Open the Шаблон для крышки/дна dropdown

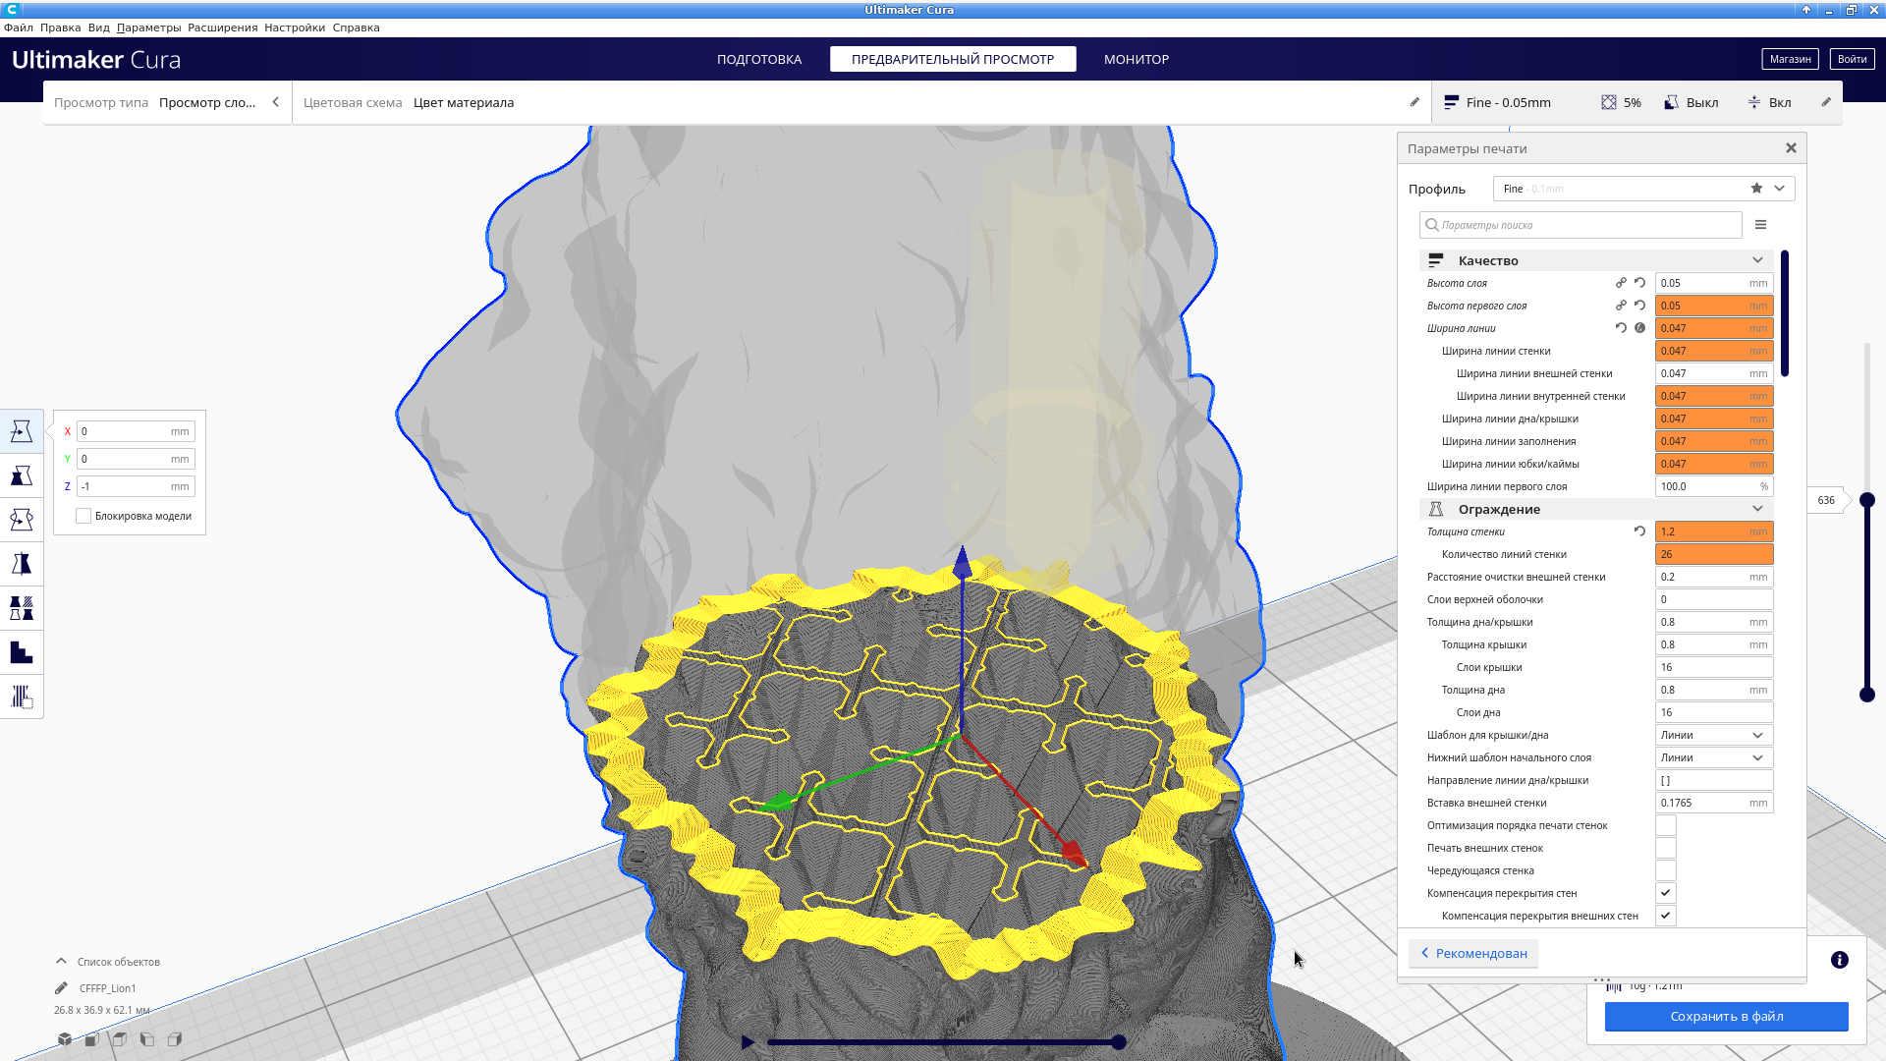coord(1713,735)
